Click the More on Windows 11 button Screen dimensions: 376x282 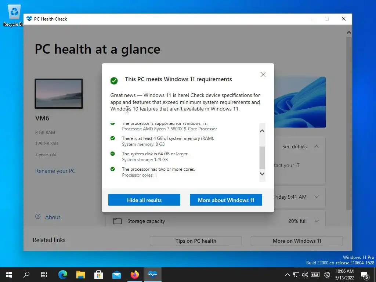[x=297, y=241]
